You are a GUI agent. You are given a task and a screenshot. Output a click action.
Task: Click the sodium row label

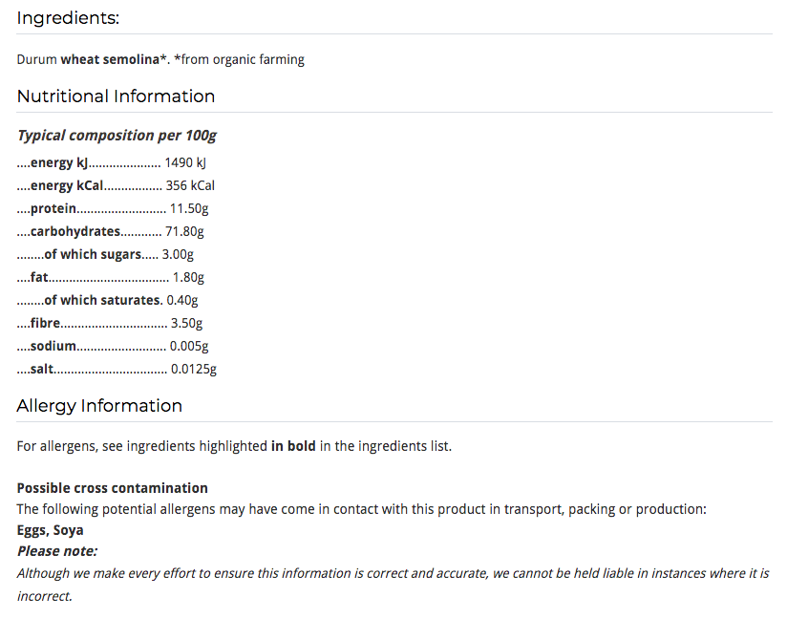[53, 346]
